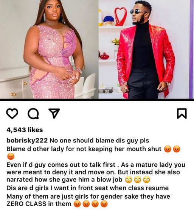Image resolution: width=194 pixels, height=210 pixels.
Task: Tap the heart icon to like post
Action: (12, 114)
